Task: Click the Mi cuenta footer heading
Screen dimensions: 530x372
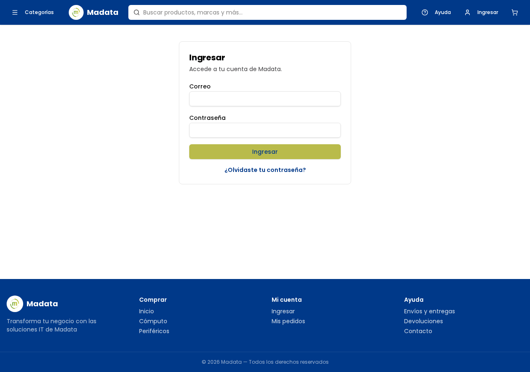Action: (x=287, y=300)
